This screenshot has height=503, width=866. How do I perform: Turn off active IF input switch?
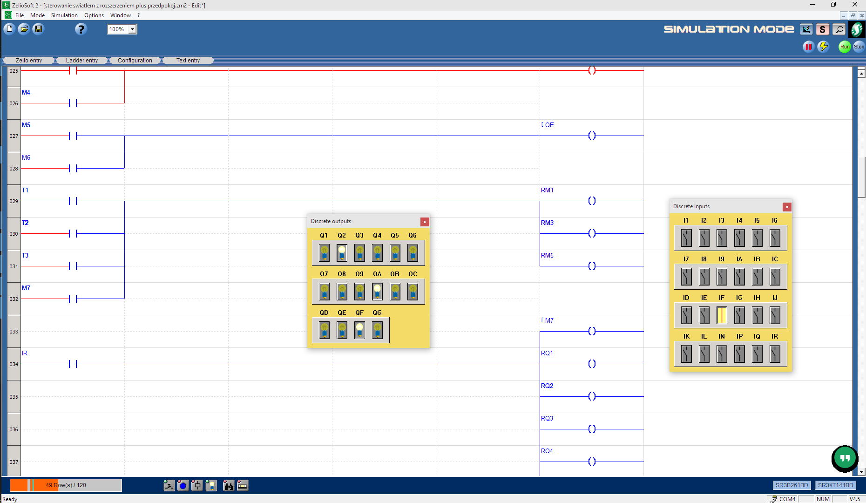(722, 315)
